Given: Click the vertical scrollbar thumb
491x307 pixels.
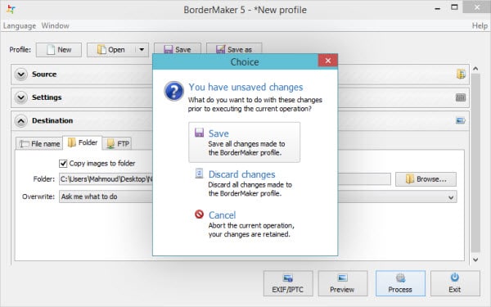Looking at the screenshot, I should click(475, 163).
